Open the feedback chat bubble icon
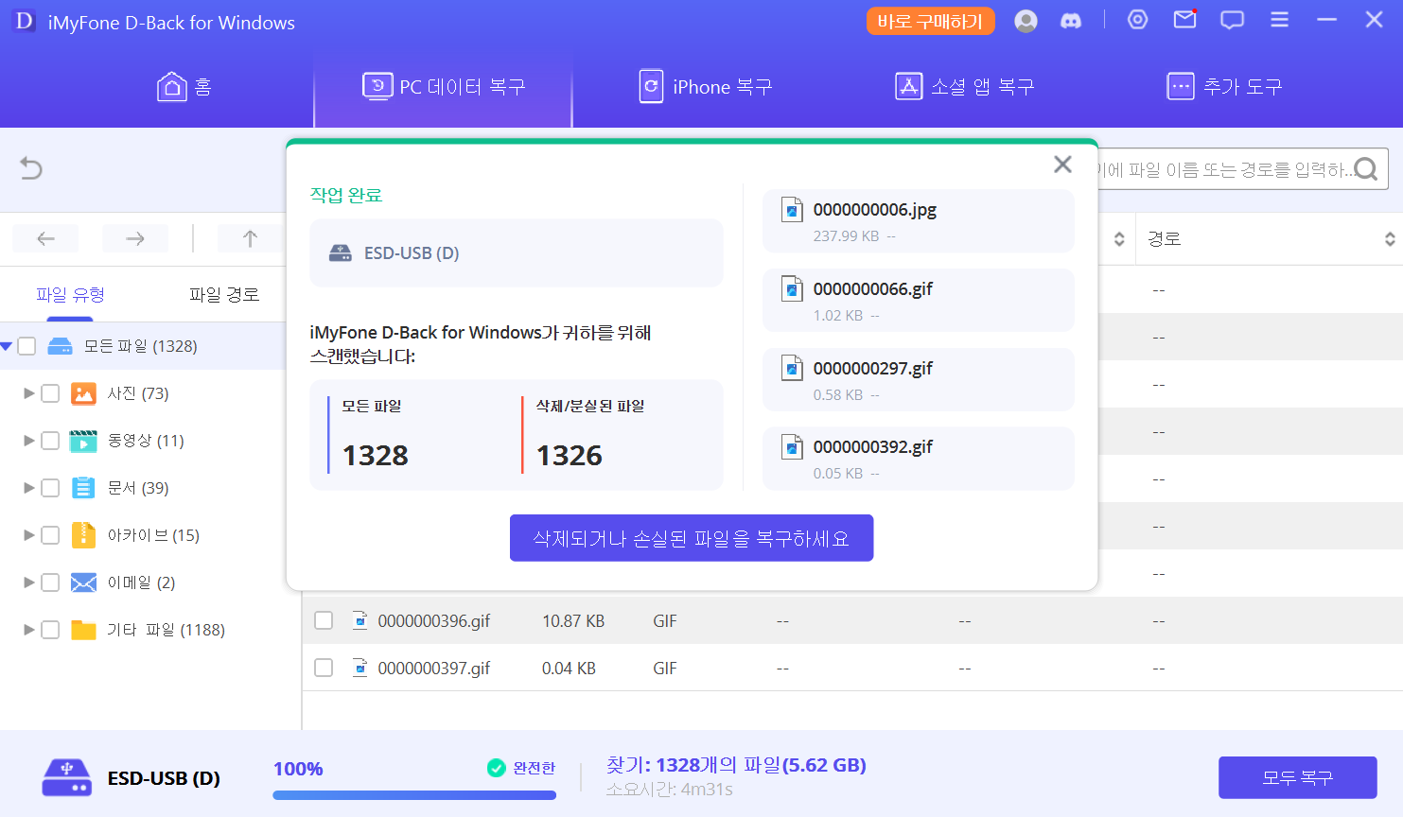 [1232, 20]
